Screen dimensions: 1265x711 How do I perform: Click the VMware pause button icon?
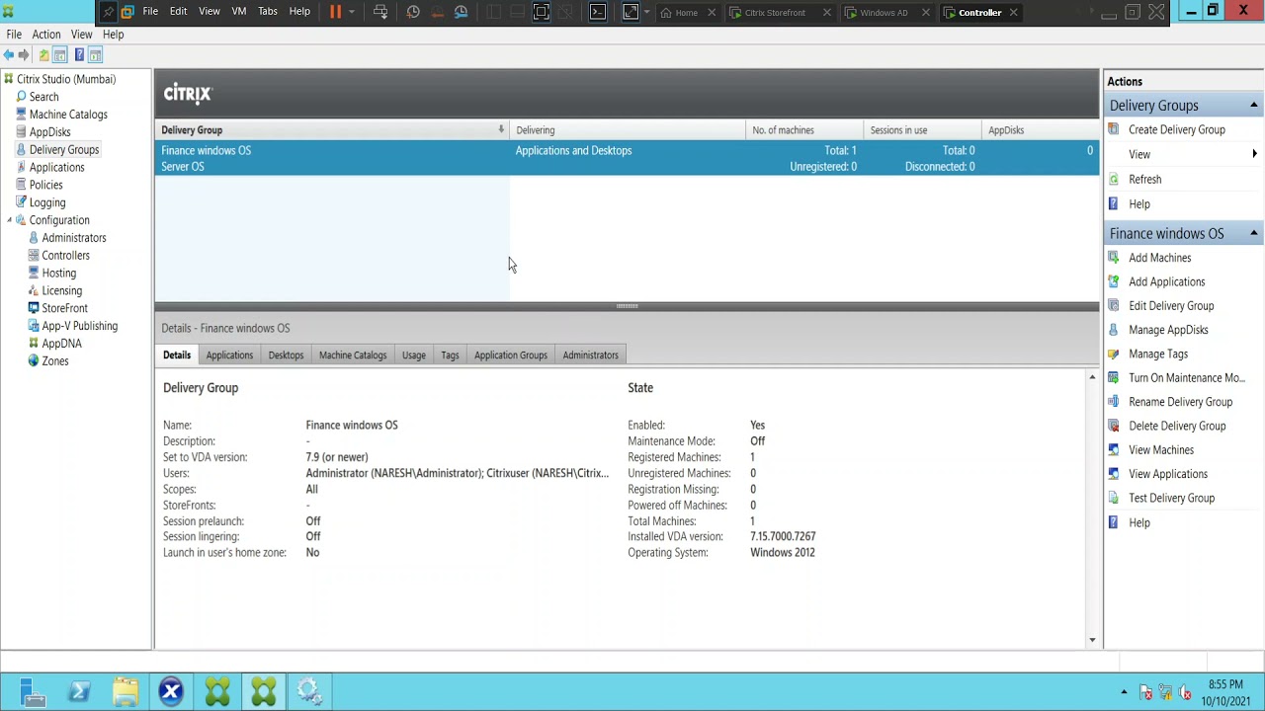[335, 12]
